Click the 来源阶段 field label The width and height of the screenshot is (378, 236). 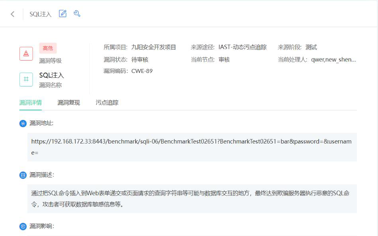pos(290,47)
